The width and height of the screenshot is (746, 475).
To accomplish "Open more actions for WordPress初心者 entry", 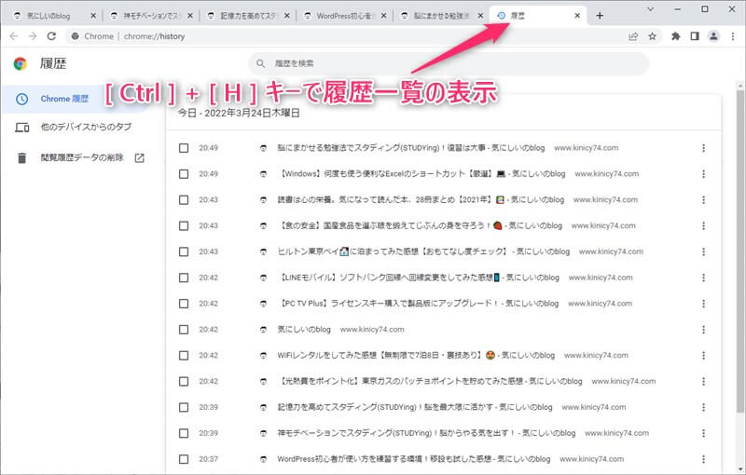I will click(x=703, y=459).
